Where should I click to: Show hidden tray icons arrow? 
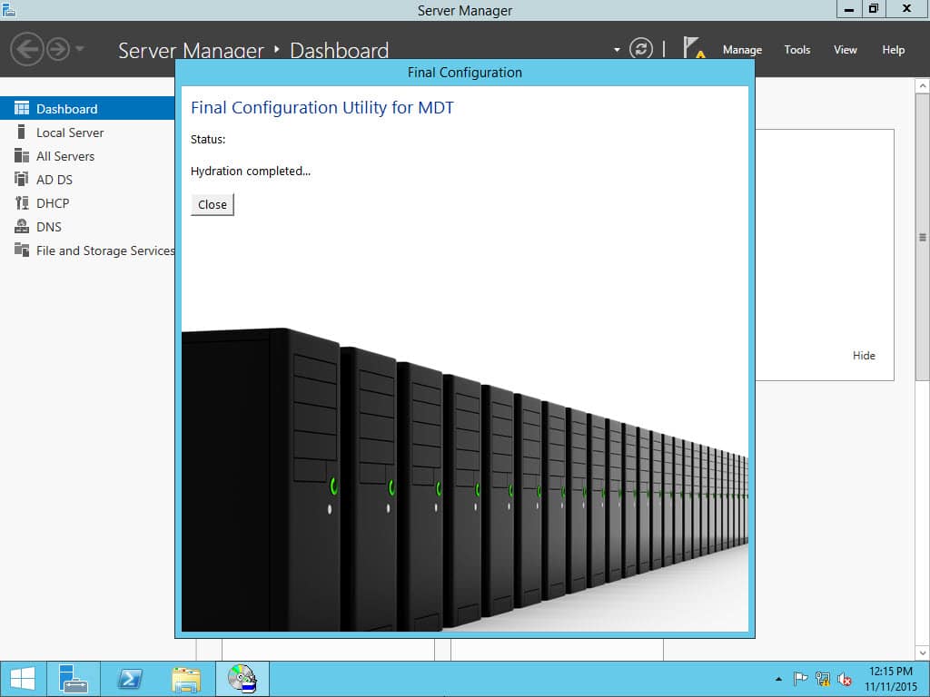778,679
